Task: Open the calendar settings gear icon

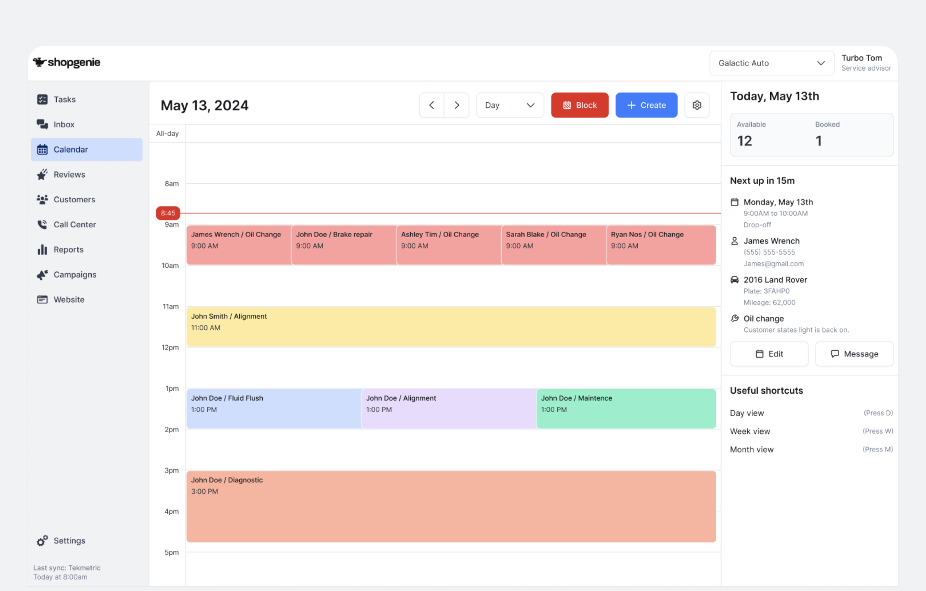Action: click(697, 105)
